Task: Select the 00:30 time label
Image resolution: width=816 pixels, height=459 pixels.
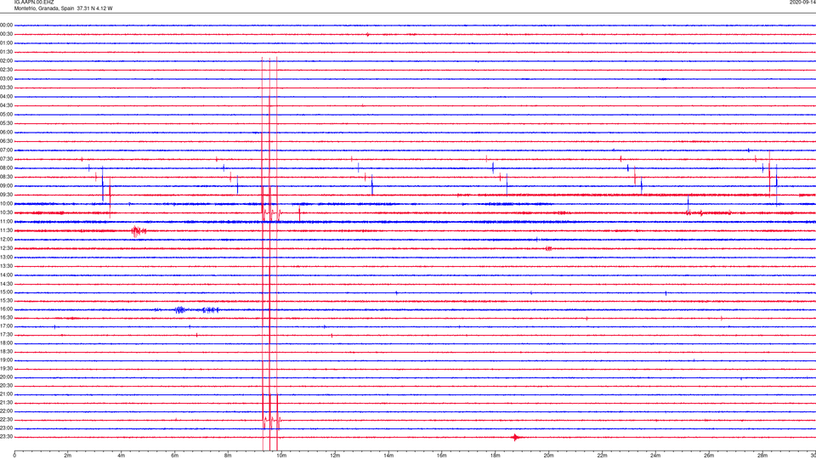Action: tap(6, 34)
